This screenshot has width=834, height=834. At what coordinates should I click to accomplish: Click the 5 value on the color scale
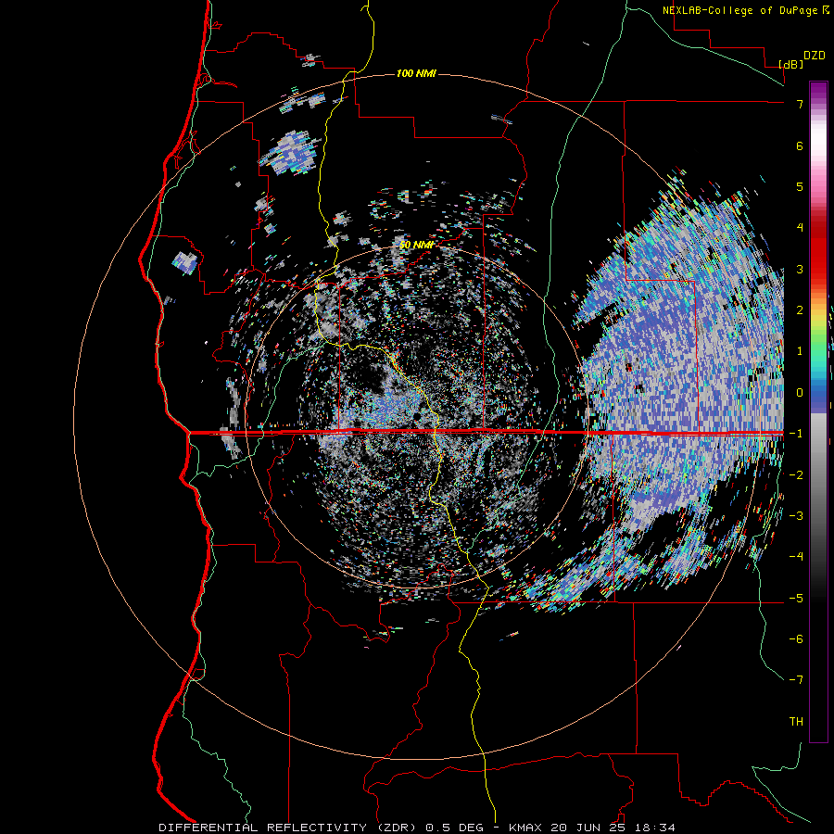click(x=800, y=186)
